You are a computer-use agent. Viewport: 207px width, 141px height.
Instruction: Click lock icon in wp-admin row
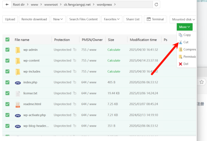click(x=75, y=50)
